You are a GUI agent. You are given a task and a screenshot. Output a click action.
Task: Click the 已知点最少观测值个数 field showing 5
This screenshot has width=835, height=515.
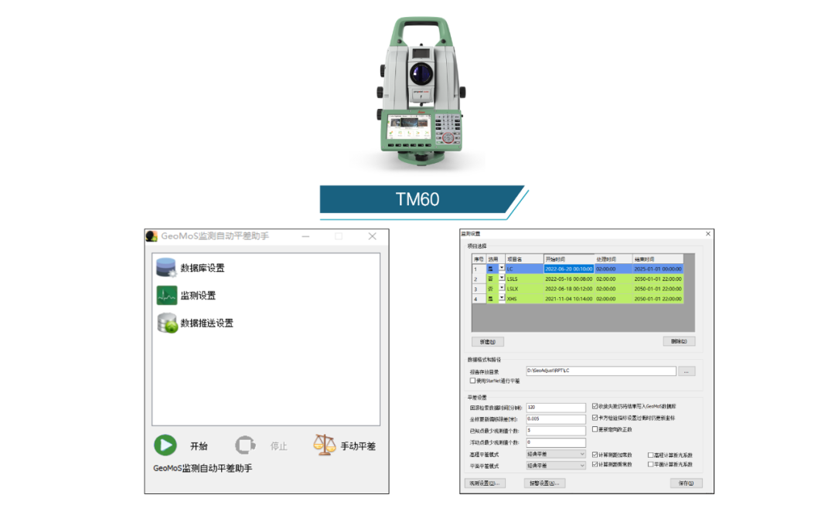coord(555,430)
